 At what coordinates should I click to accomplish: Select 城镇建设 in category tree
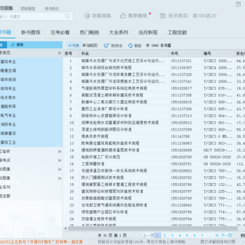click(x=8, y=133)
